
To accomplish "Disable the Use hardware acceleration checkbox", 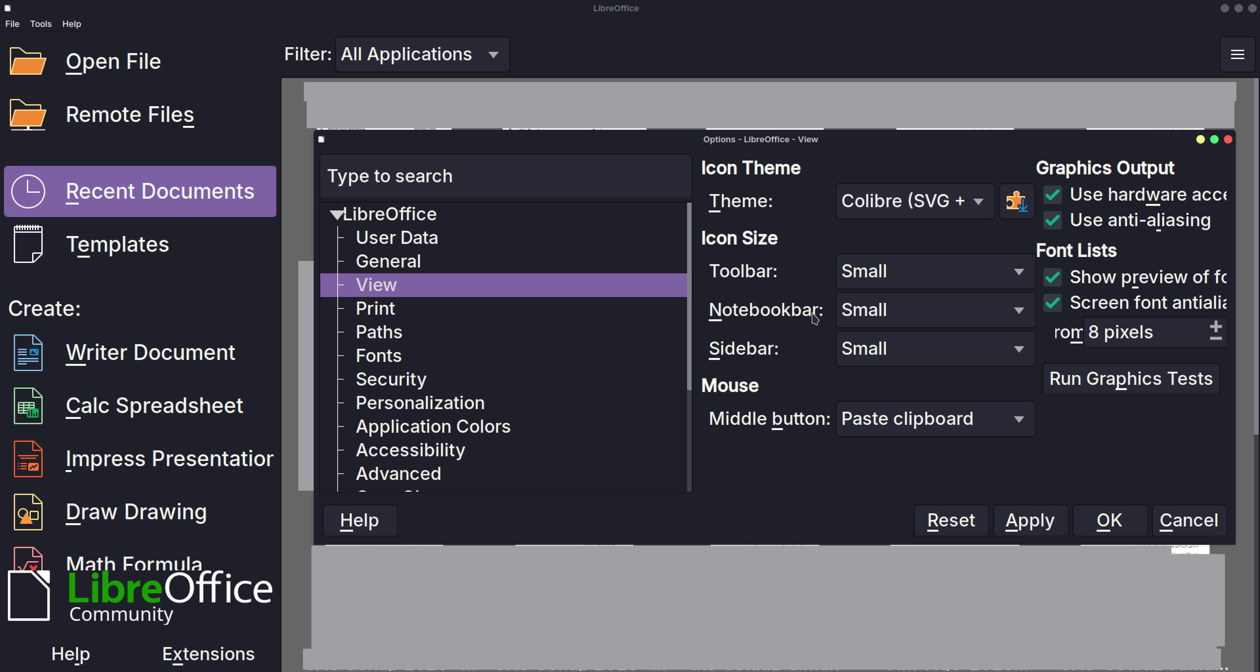I will click(1052, 195).
